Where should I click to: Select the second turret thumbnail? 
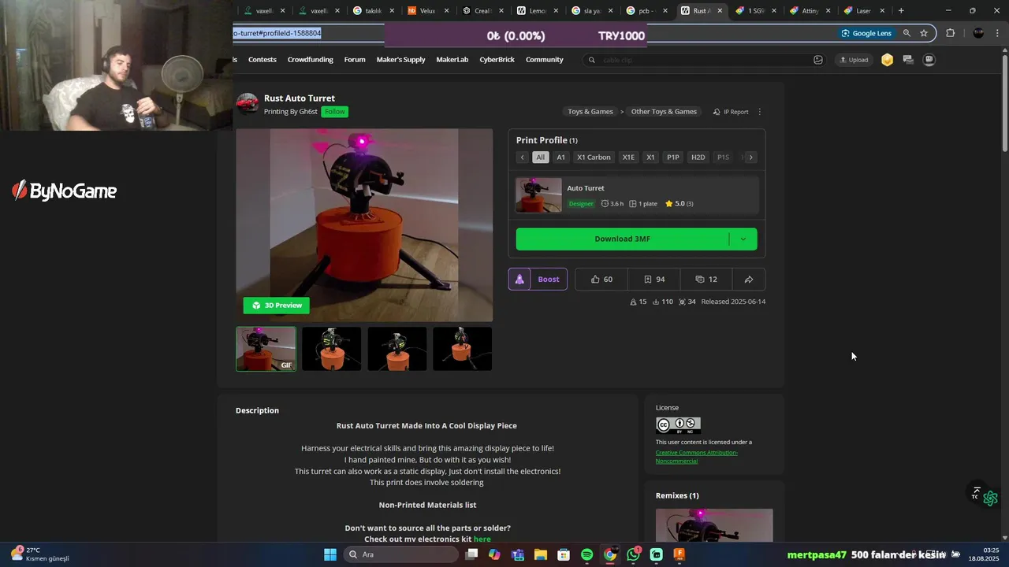coord(332,349)
